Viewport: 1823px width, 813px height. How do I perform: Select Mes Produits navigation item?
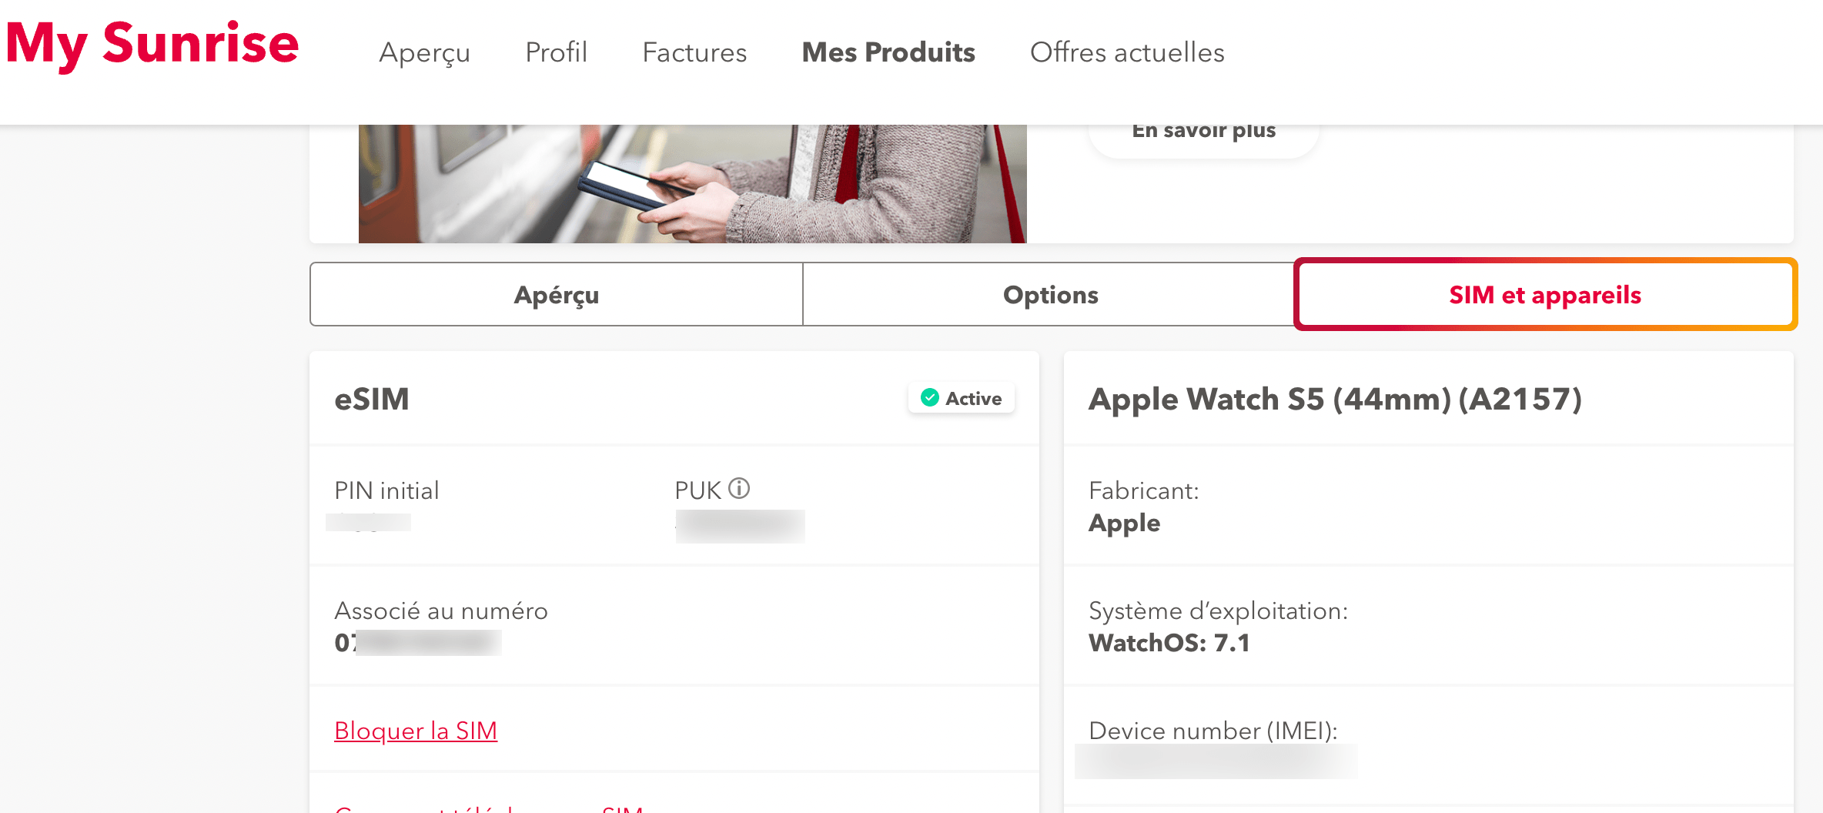click(888, 52)
